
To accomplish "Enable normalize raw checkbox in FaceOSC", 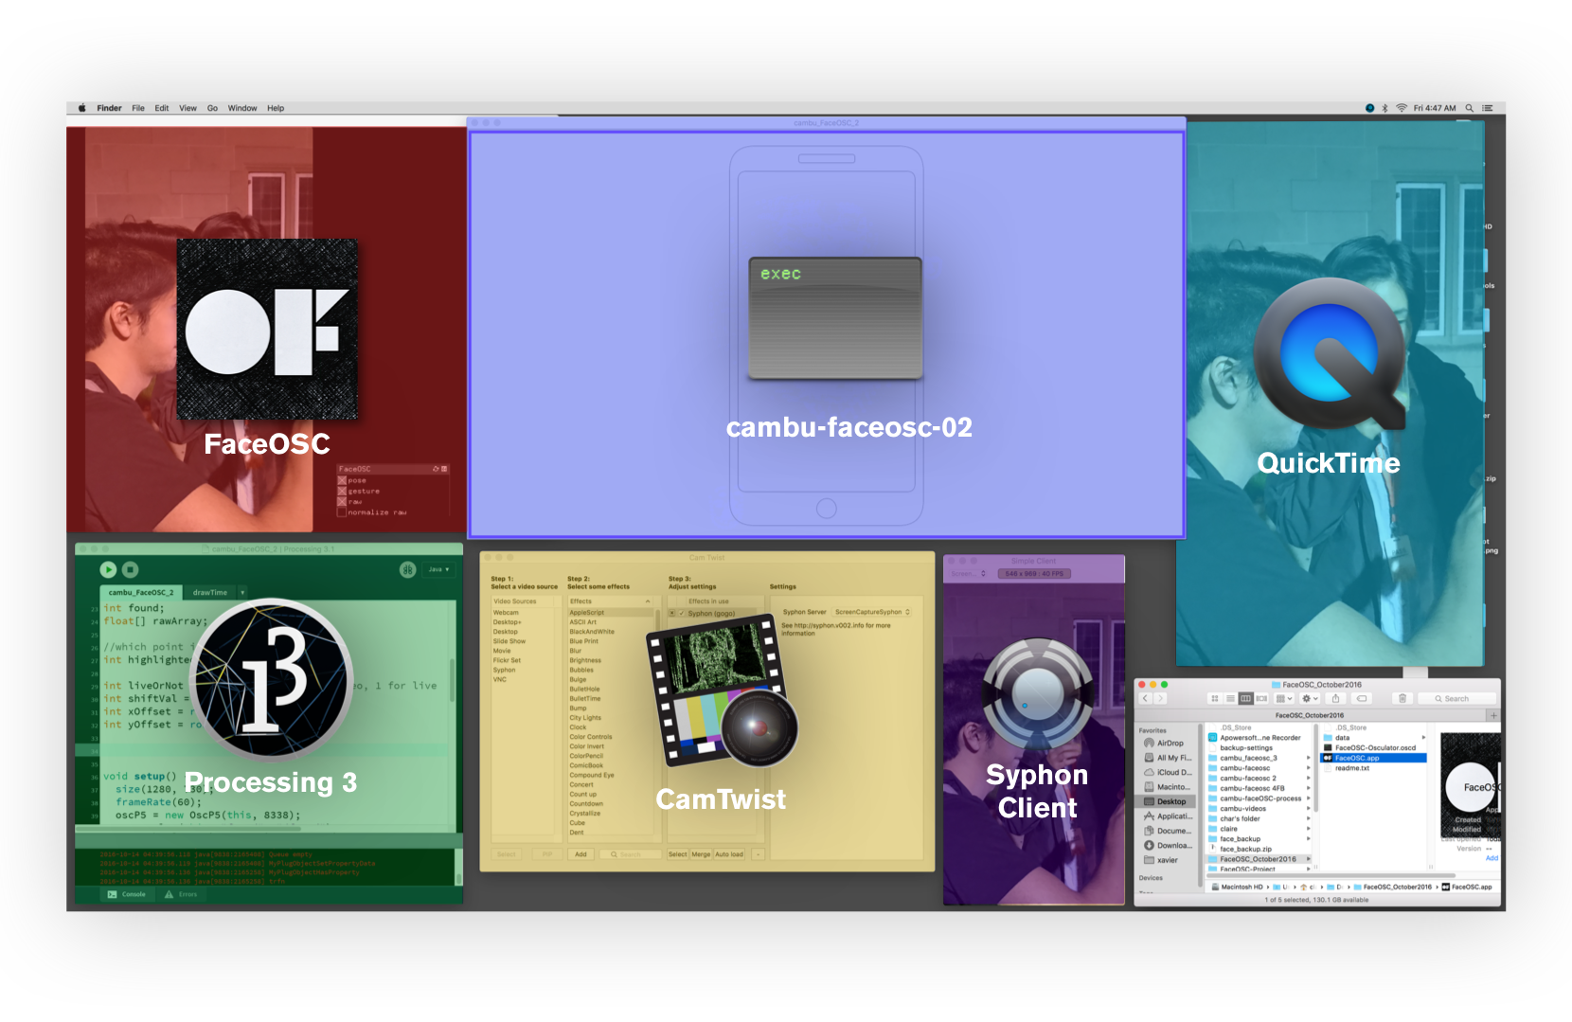I will click(342, 512).
